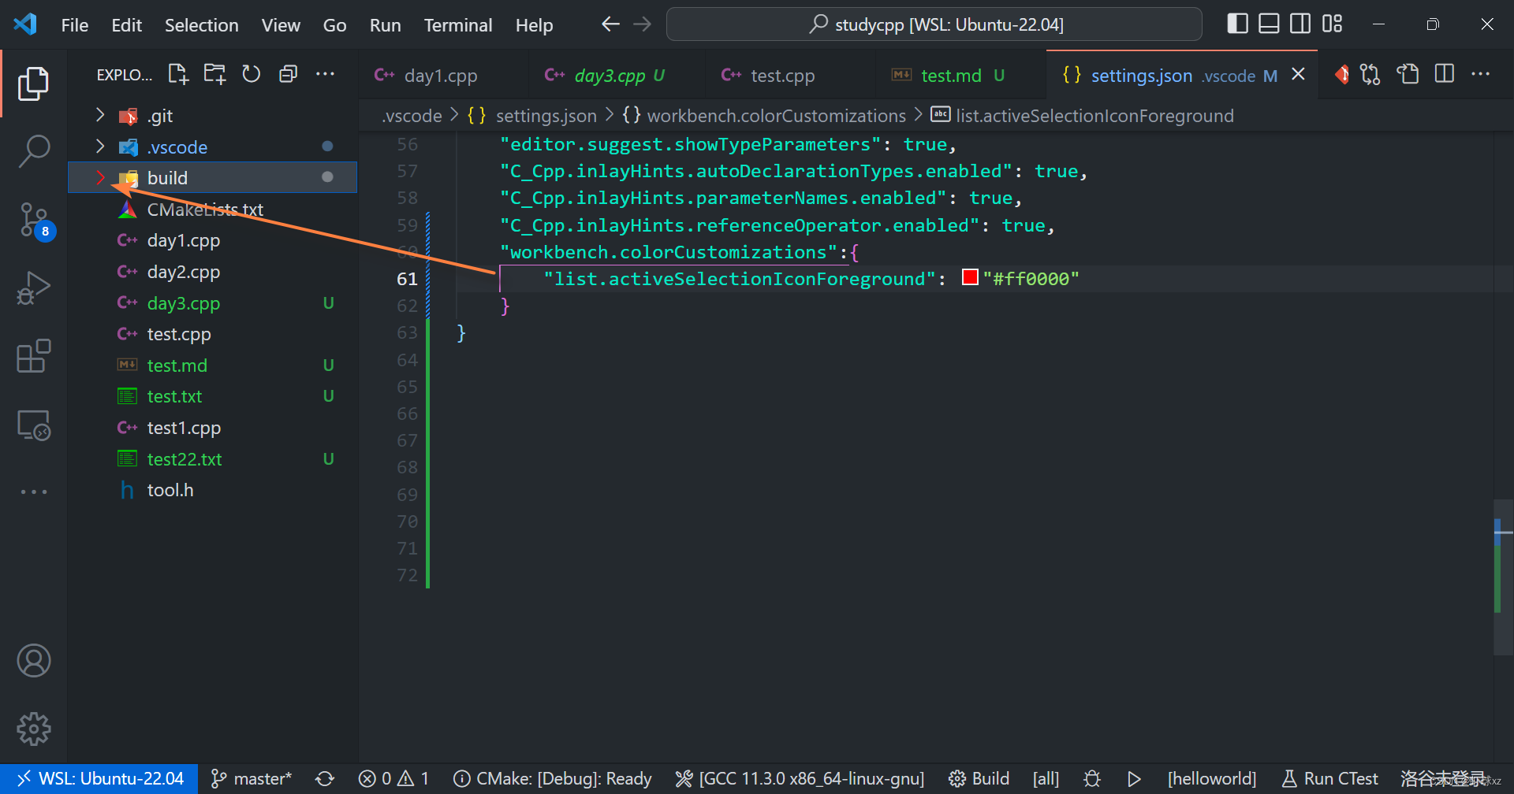Viewport: 1514px width, 794px height.
Task: Select GCC 11.3.0 compiler kit
Action: coord(800,779)
